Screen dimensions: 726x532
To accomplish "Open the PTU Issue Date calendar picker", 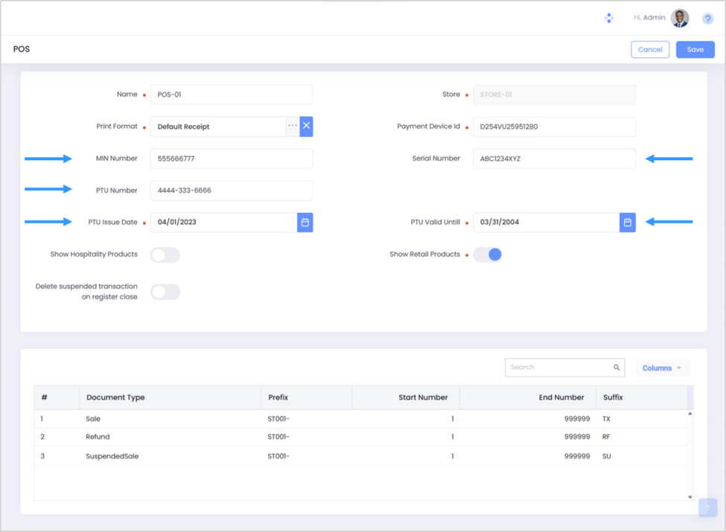I will (x=305, y=222).
